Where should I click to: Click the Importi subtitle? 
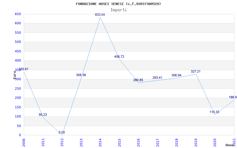(118, 10)
